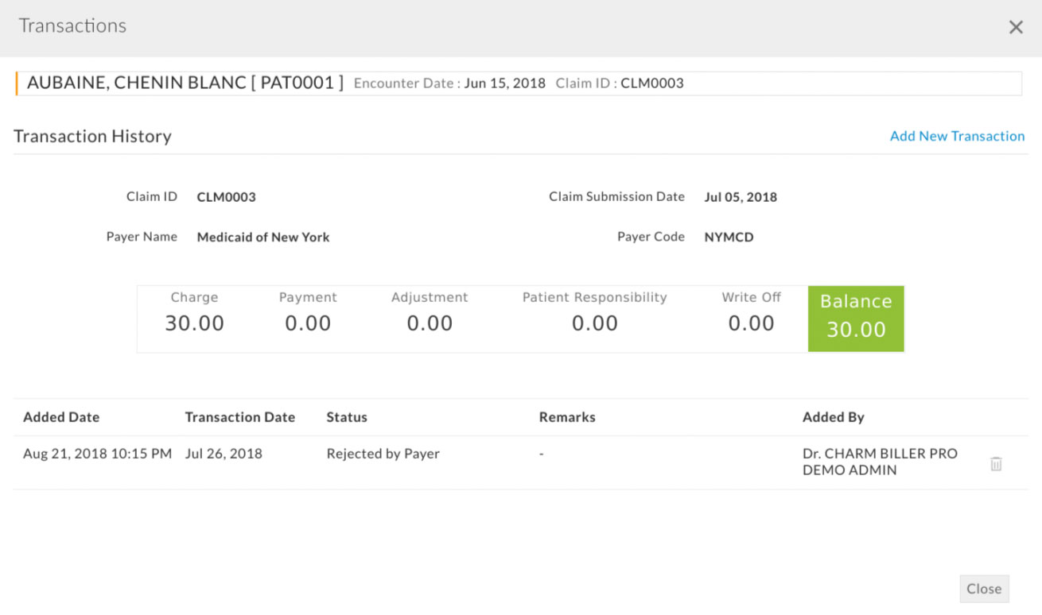Select the Patient Responsibility amount
The image size is (1042, 615).
point(595,323)
